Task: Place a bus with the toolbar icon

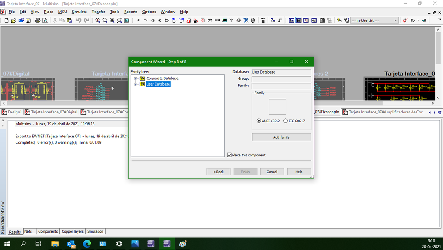Action: (280, 20)
